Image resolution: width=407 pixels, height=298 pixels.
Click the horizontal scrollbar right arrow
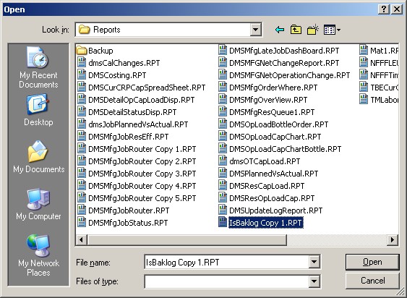(x=393, y=239)
